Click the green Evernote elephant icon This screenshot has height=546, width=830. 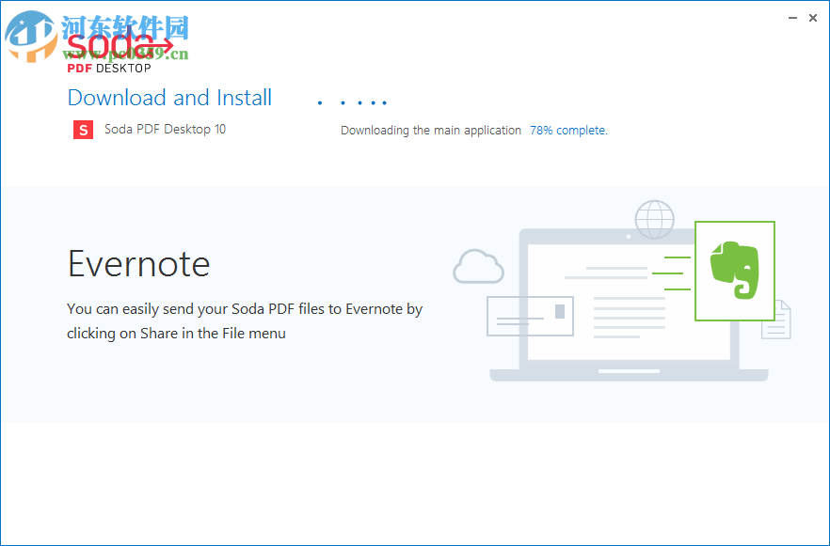click(x=735, y=270)
